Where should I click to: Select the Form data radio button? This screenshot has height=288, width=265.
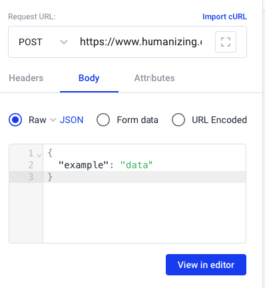click(103, 120)
